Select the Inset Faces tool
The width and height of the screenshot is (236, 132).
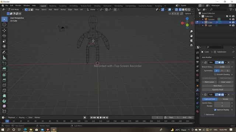pyautogui.click(x=4, y=74)
